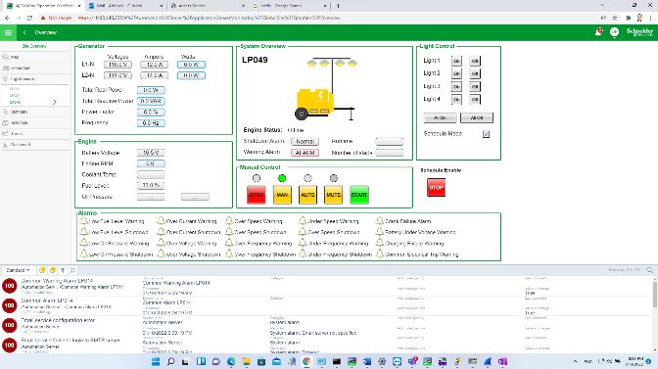Open the Map item in sidebar
This screenshot has width=658, height=369.
(35, 57)
